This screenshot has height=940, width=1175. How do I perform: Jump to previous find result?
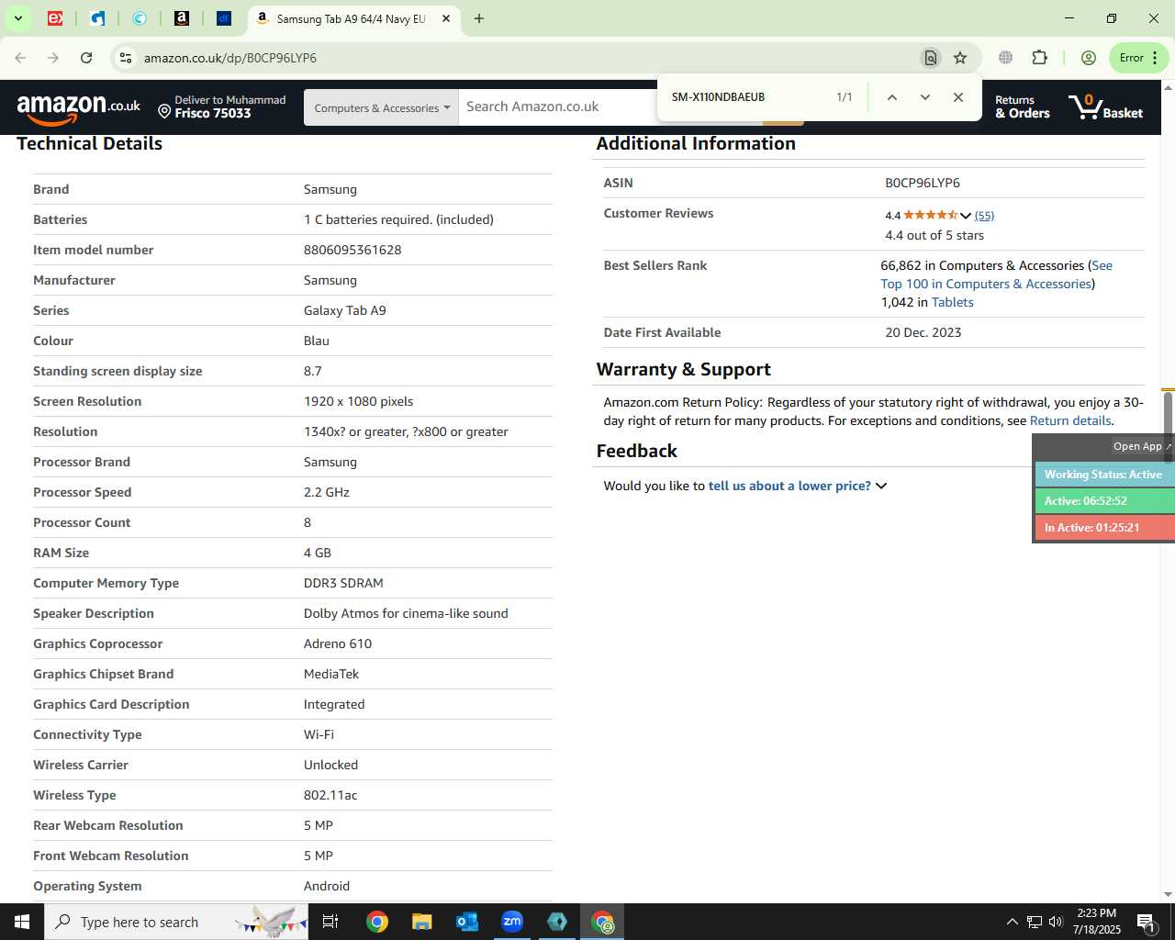pyautogui.click(x=891, y=97)
